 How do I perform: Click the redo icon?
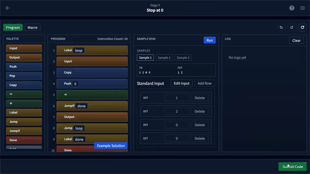point(292,28)
